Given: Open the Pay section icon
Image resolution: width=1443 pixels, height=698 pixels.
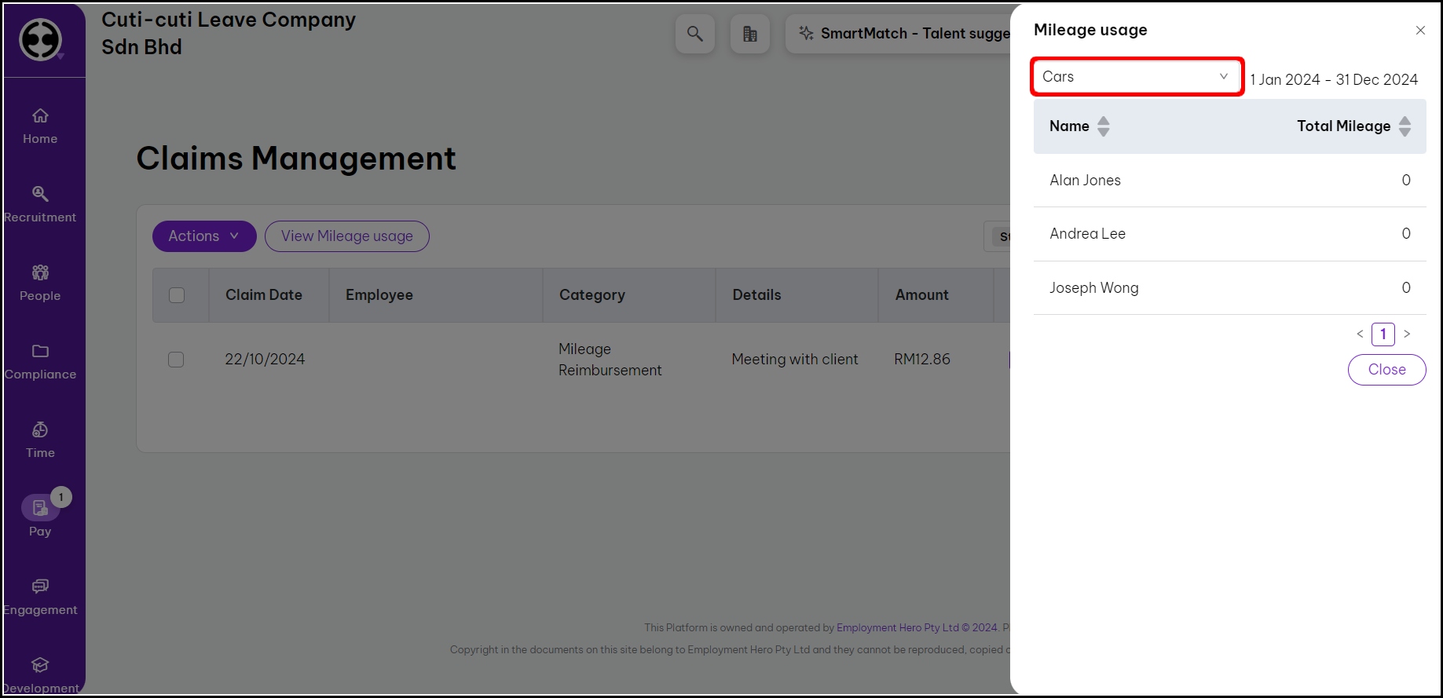Looking at the screenshot, I should tap(40, 508).
